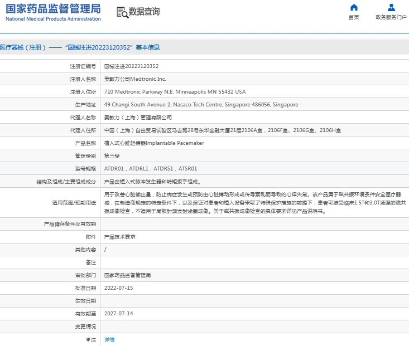Click expiry date 2027-07-14
The height and width of the screenshot is (346, 409).
tap(118, 314)
